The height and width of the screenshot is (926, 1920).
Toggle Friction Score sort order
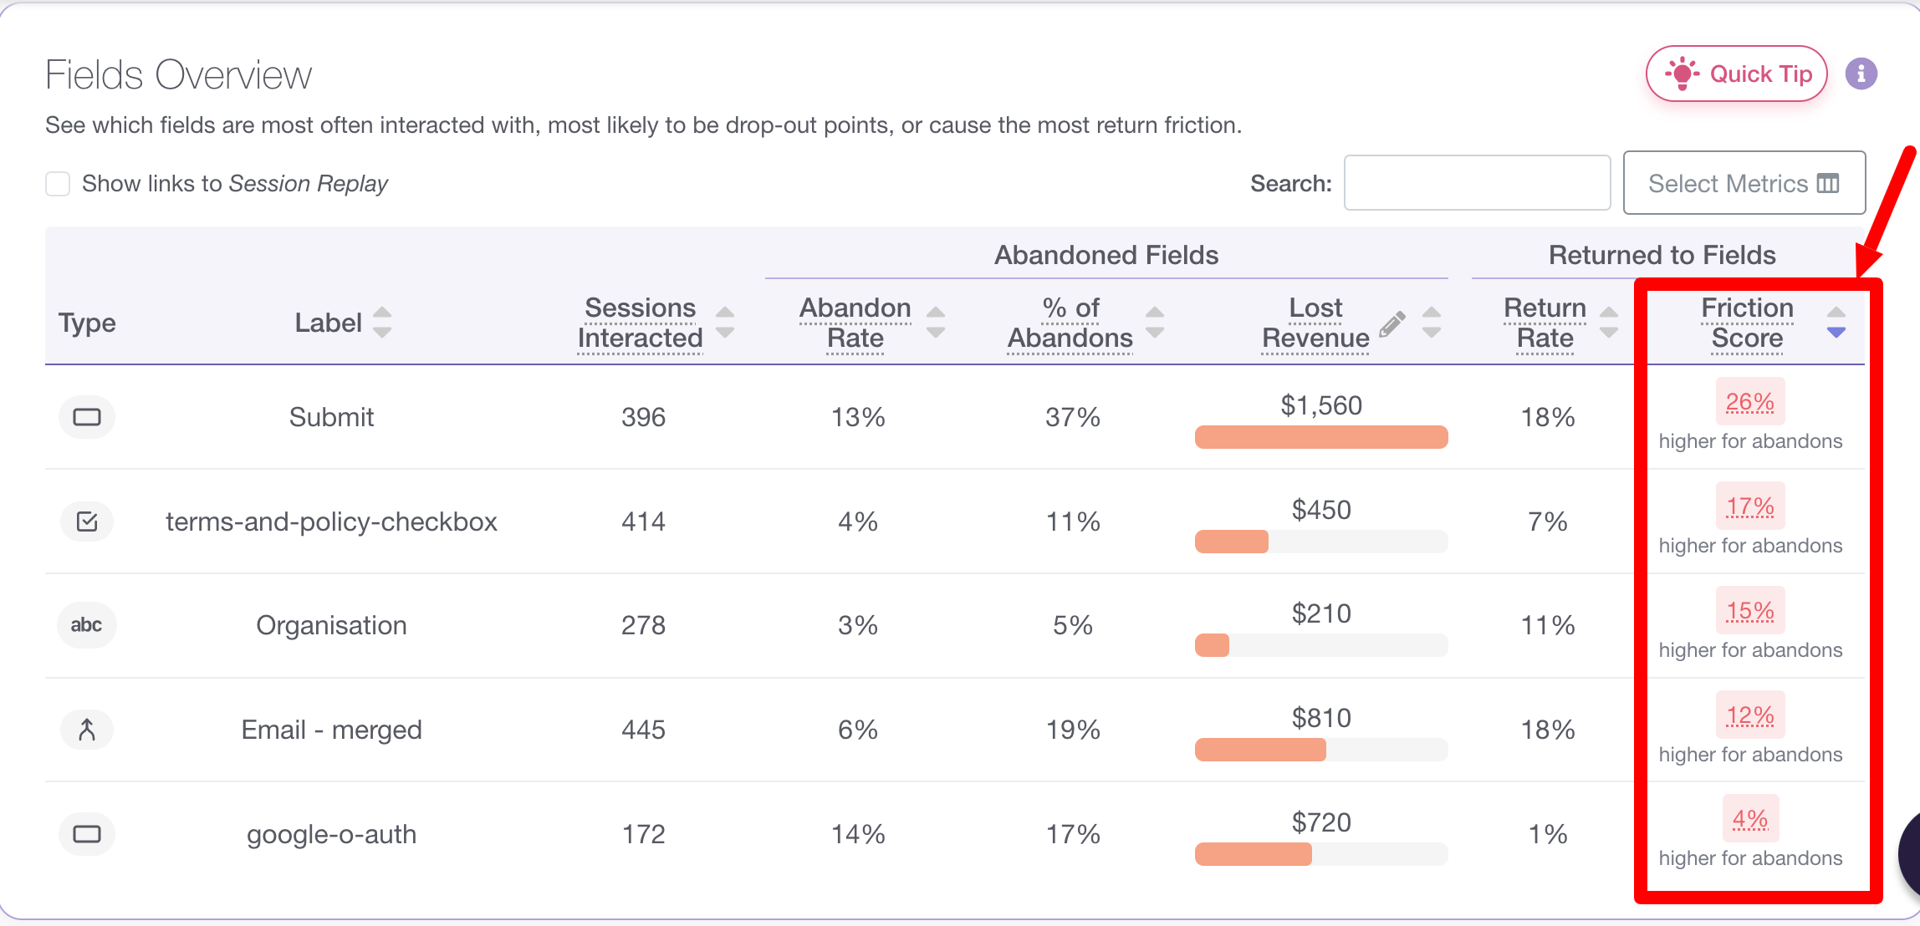1836,323
